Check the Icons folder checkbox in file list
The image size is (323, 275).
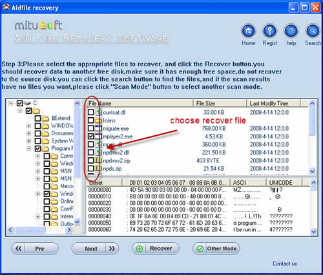tap(91, 120)
